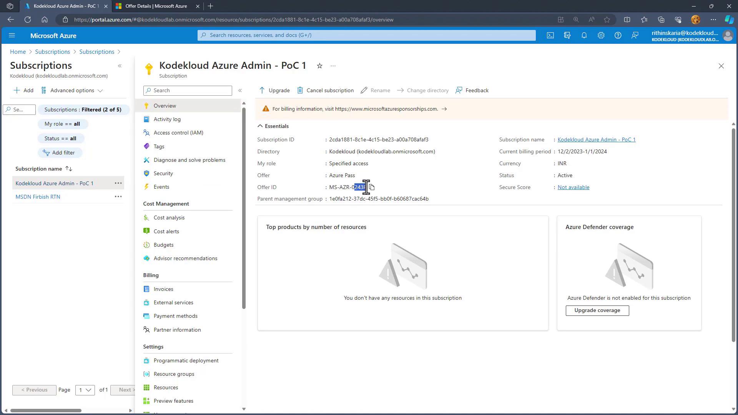Click Upgrade coverage button

pyautogui.click(x=597, y=310)
